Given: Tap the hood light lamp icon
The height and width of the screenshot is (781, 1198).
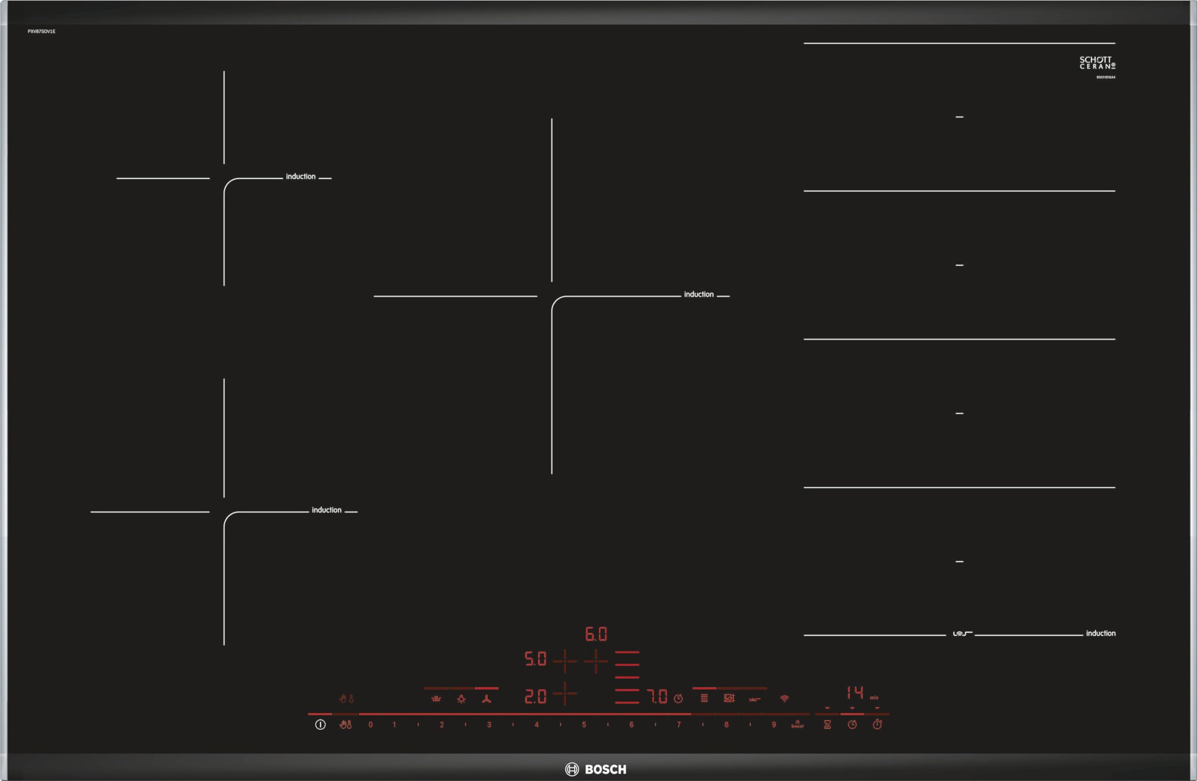Looking at the screenshot, I should [461, 699].
